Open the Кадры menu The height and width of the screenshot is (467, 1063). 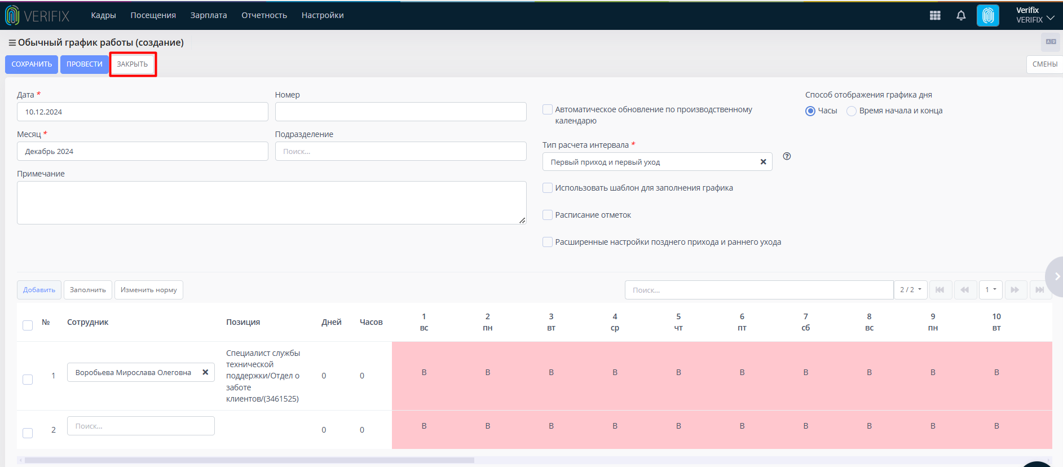click(x=103, y=15)
